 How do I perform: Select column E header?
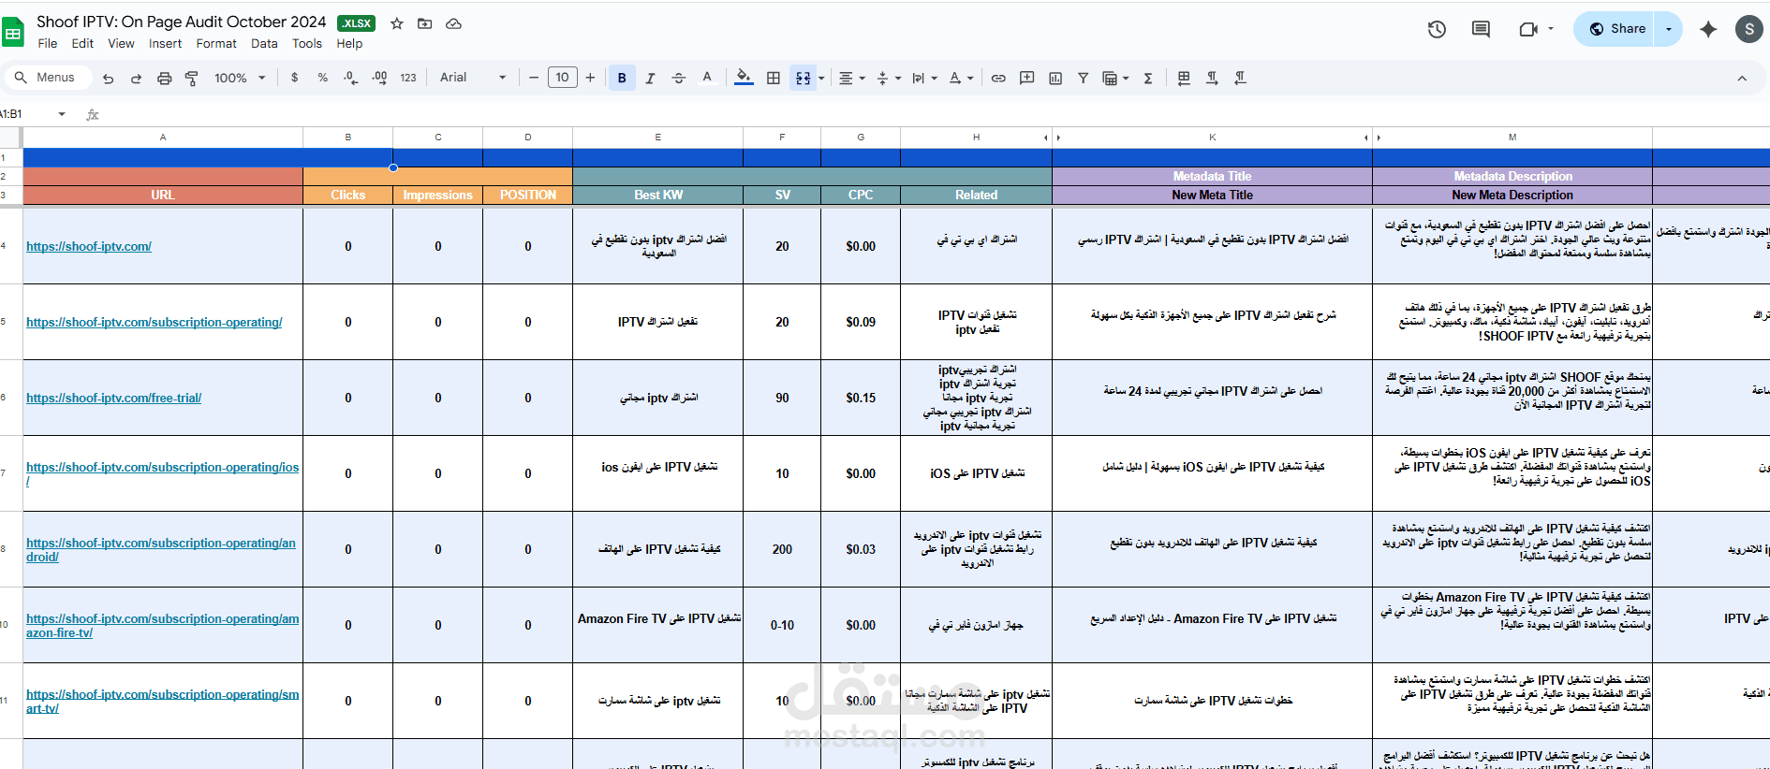(657, 138)
